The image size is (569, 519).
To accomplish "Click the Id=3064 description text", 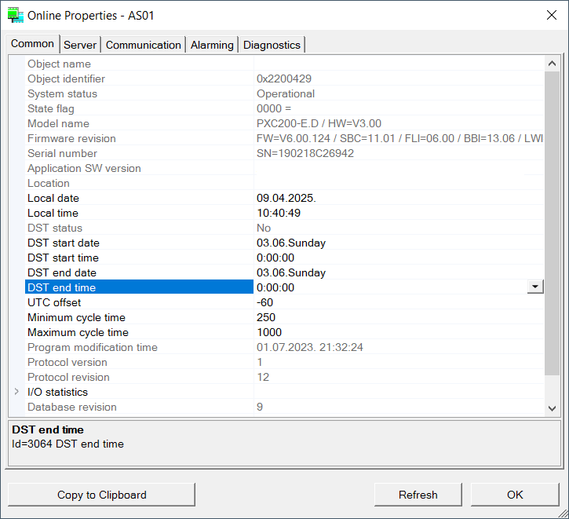I will (x=67, y=444).
